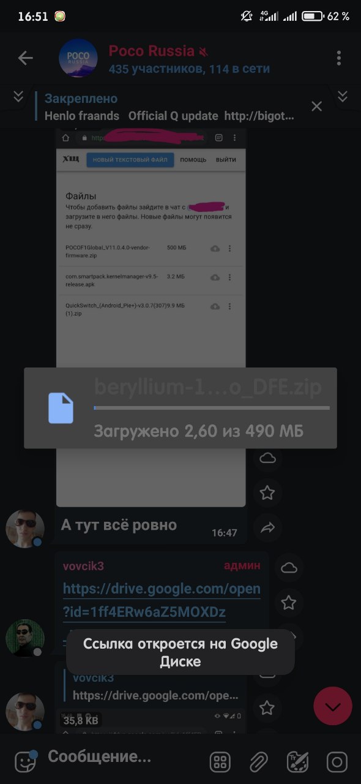This screenshot has width=361, height=784.
Task: Star the vovcik3 link message
Action: click(289, 603)
